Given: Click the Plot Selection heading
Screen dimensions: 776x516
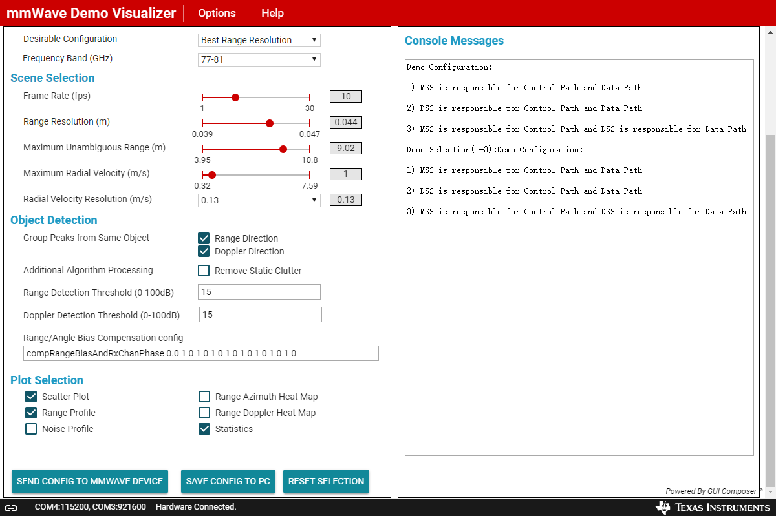Looking at the screenshot, I should [x=47, y=380].
